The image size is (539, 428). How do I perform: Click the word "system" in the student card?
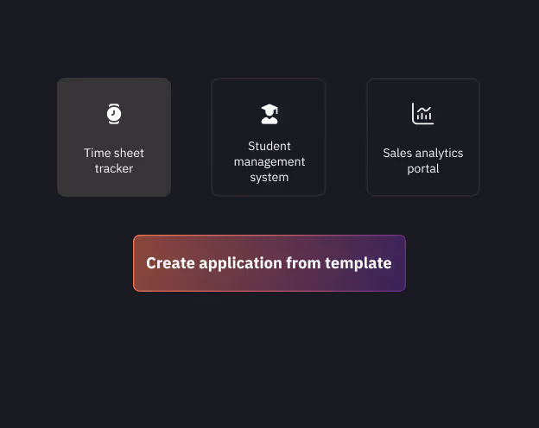click(269, 178)
